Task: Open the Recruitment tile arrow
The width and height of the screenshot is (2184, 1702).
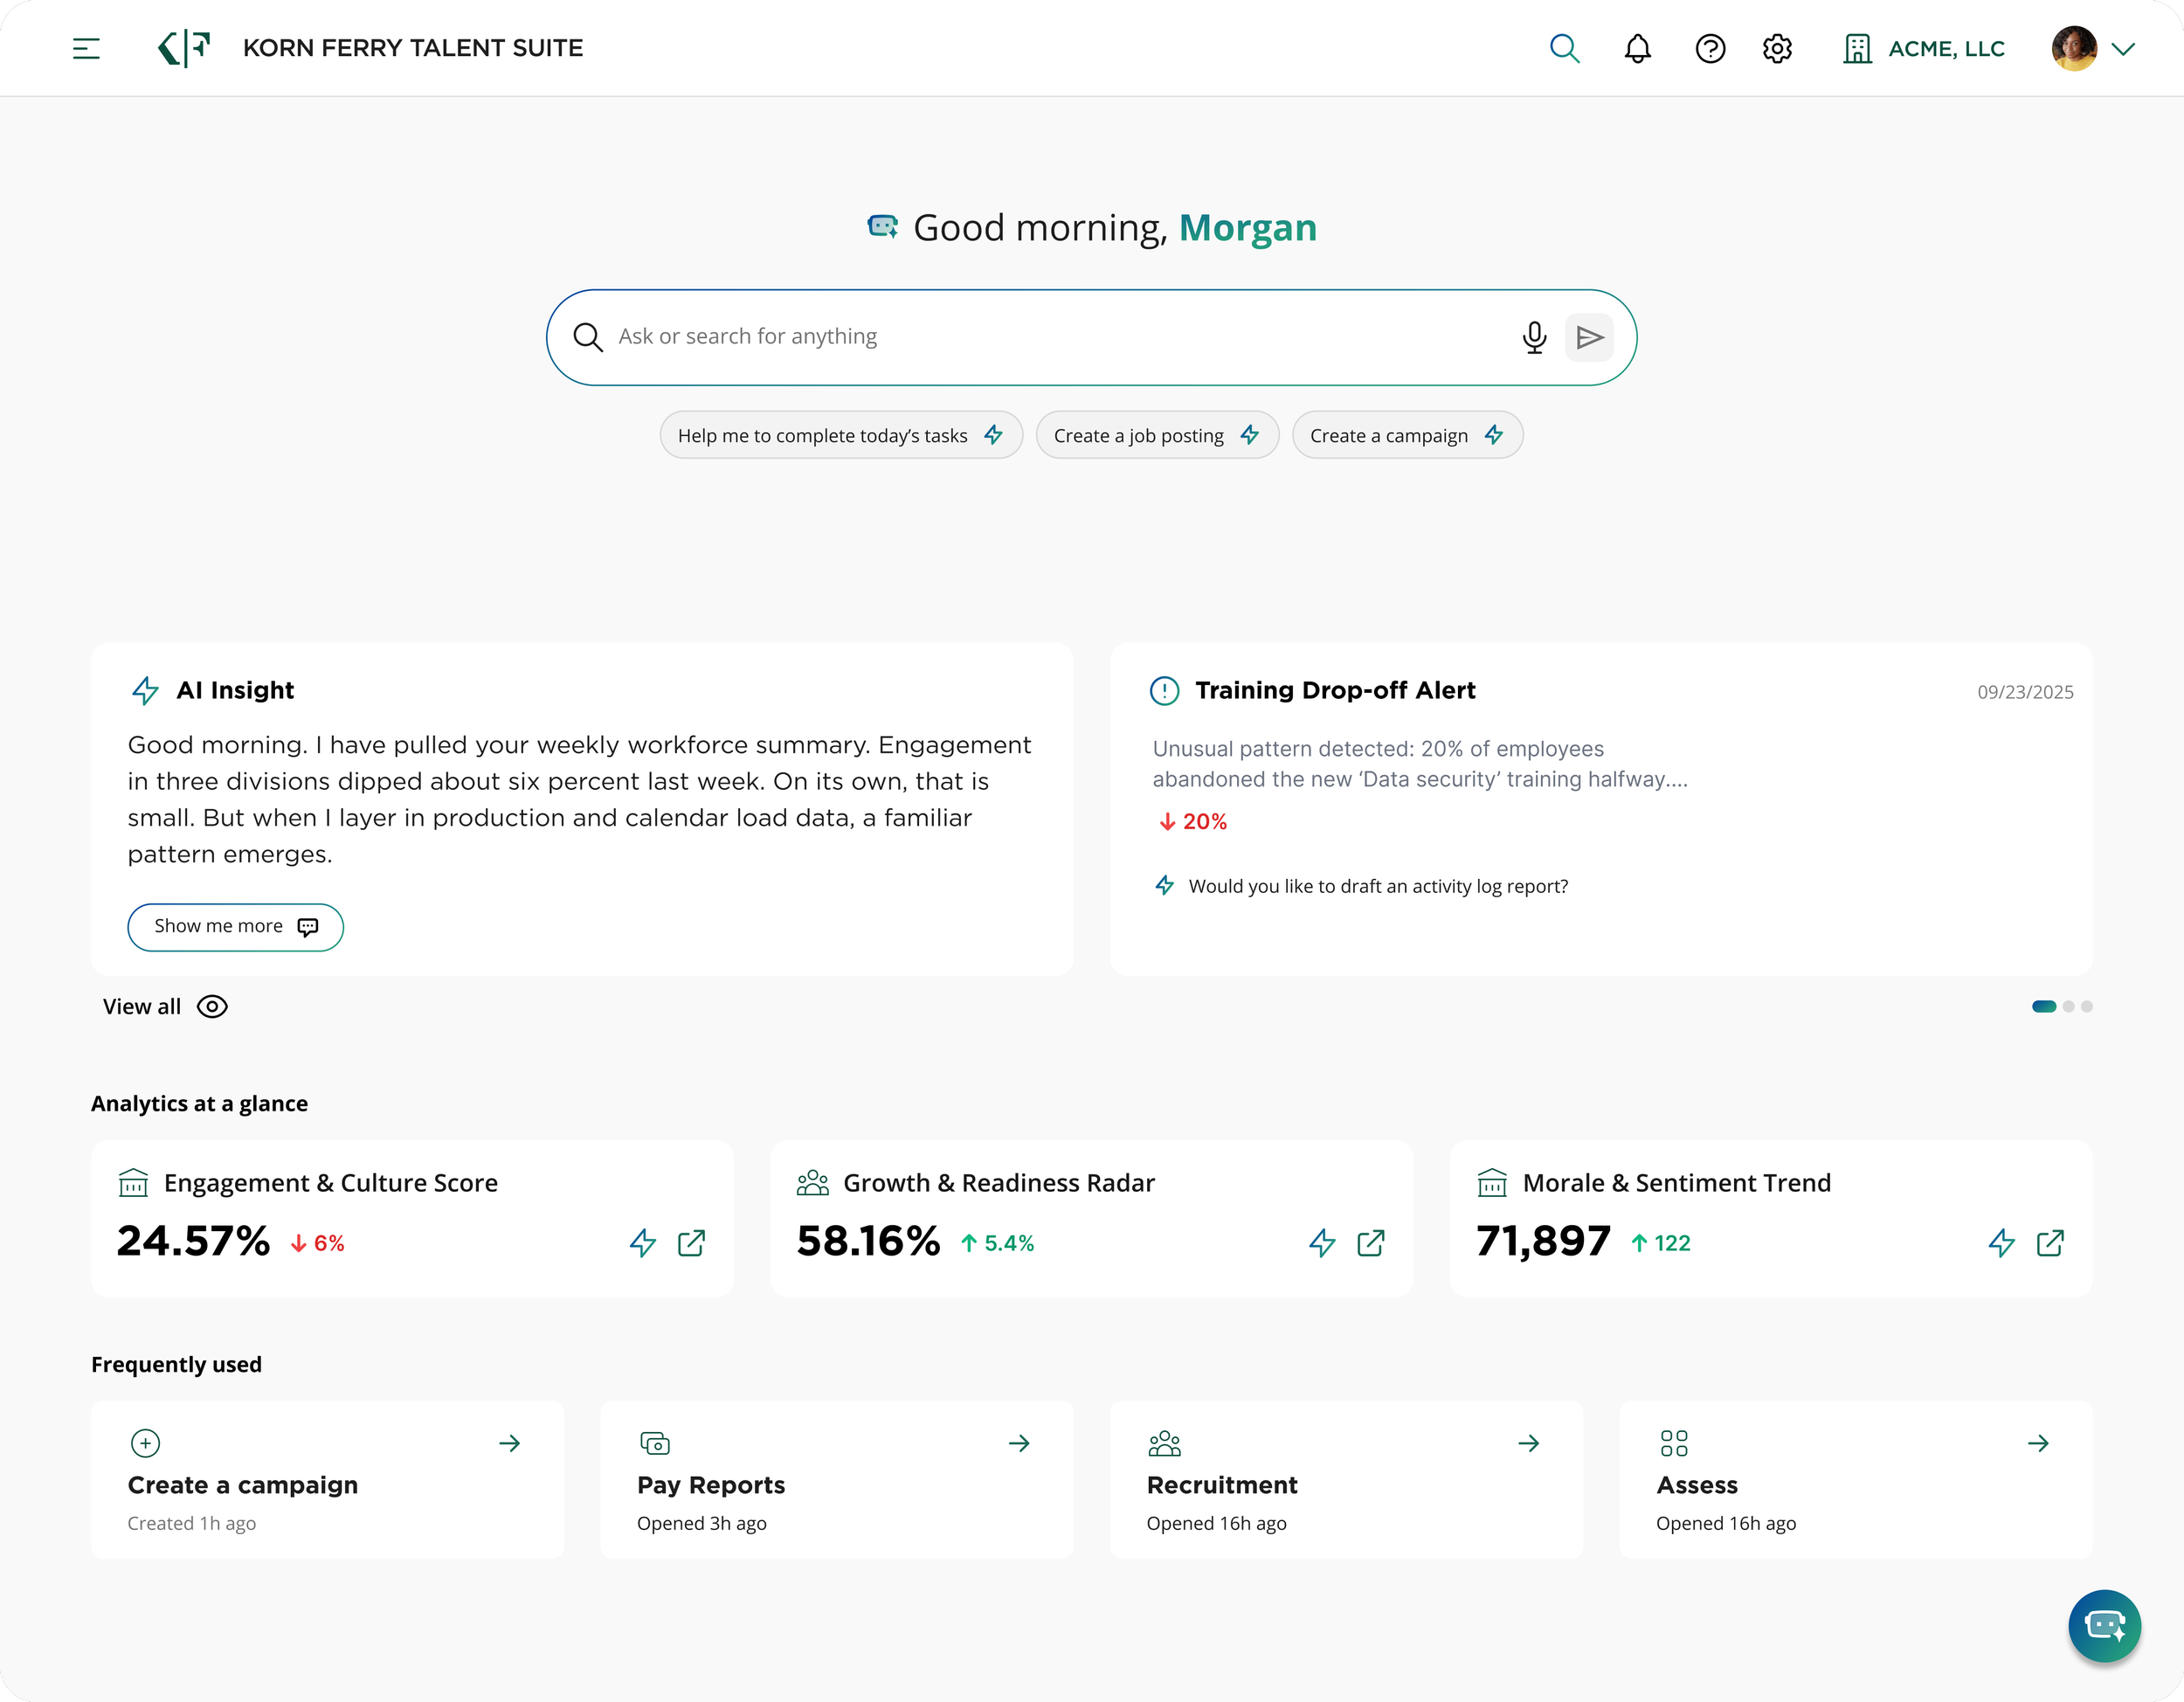Action: pyautogui.click(x=1529, y=1443)
